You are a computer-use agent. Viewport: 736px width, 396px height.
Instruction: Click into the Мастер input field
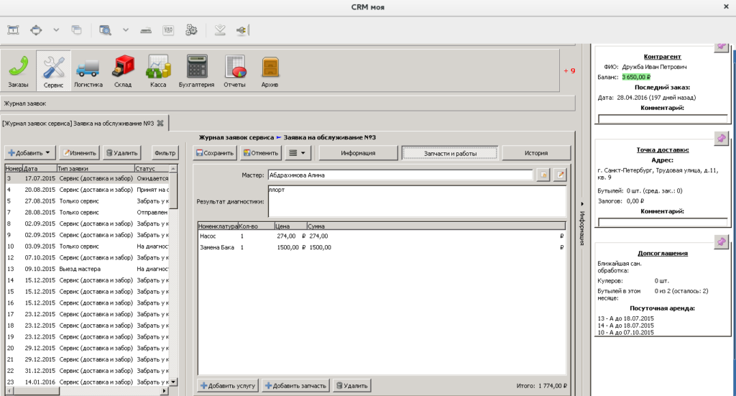[400, 175]
